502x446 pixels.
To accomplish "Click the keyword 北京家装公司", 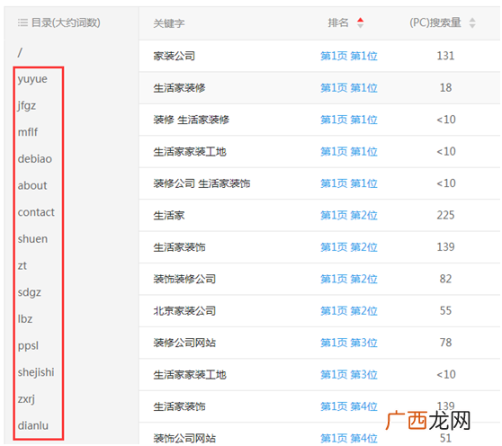I will (184, 310).
